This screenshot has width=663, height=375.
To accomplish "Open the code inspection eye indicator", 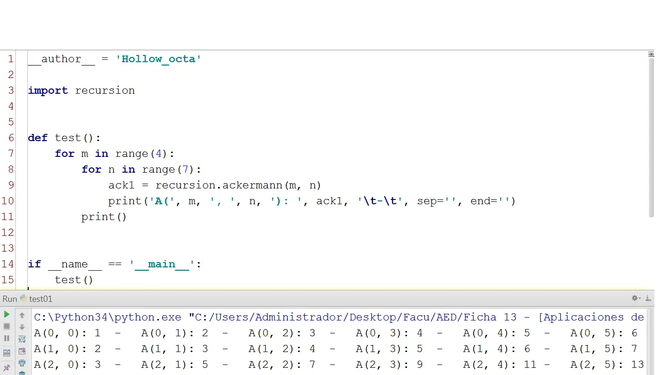I will pos(652,54).
